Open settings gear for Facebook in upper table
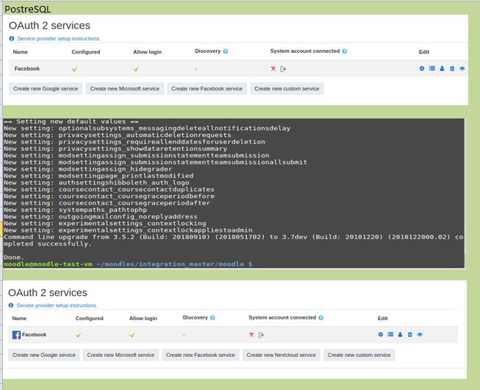The height and width of the screenshot is (390, 480). pyautogui.click(x=421, y=68)
